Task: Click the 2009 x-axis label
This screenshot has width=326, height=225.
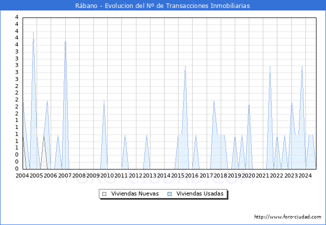Action: [93, 175]
